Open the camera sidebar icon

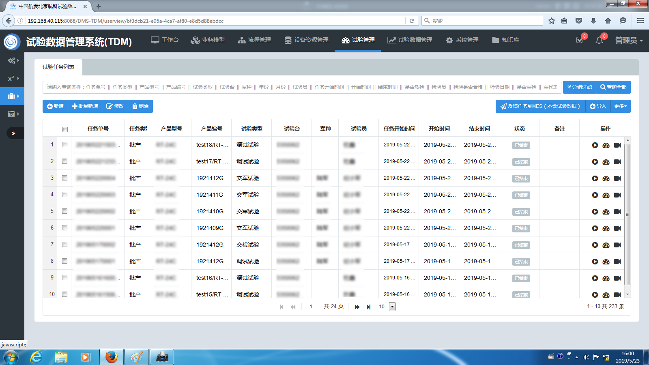point(12,114)
